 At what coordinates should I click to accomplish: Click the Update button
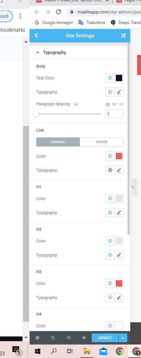[105, 338]
